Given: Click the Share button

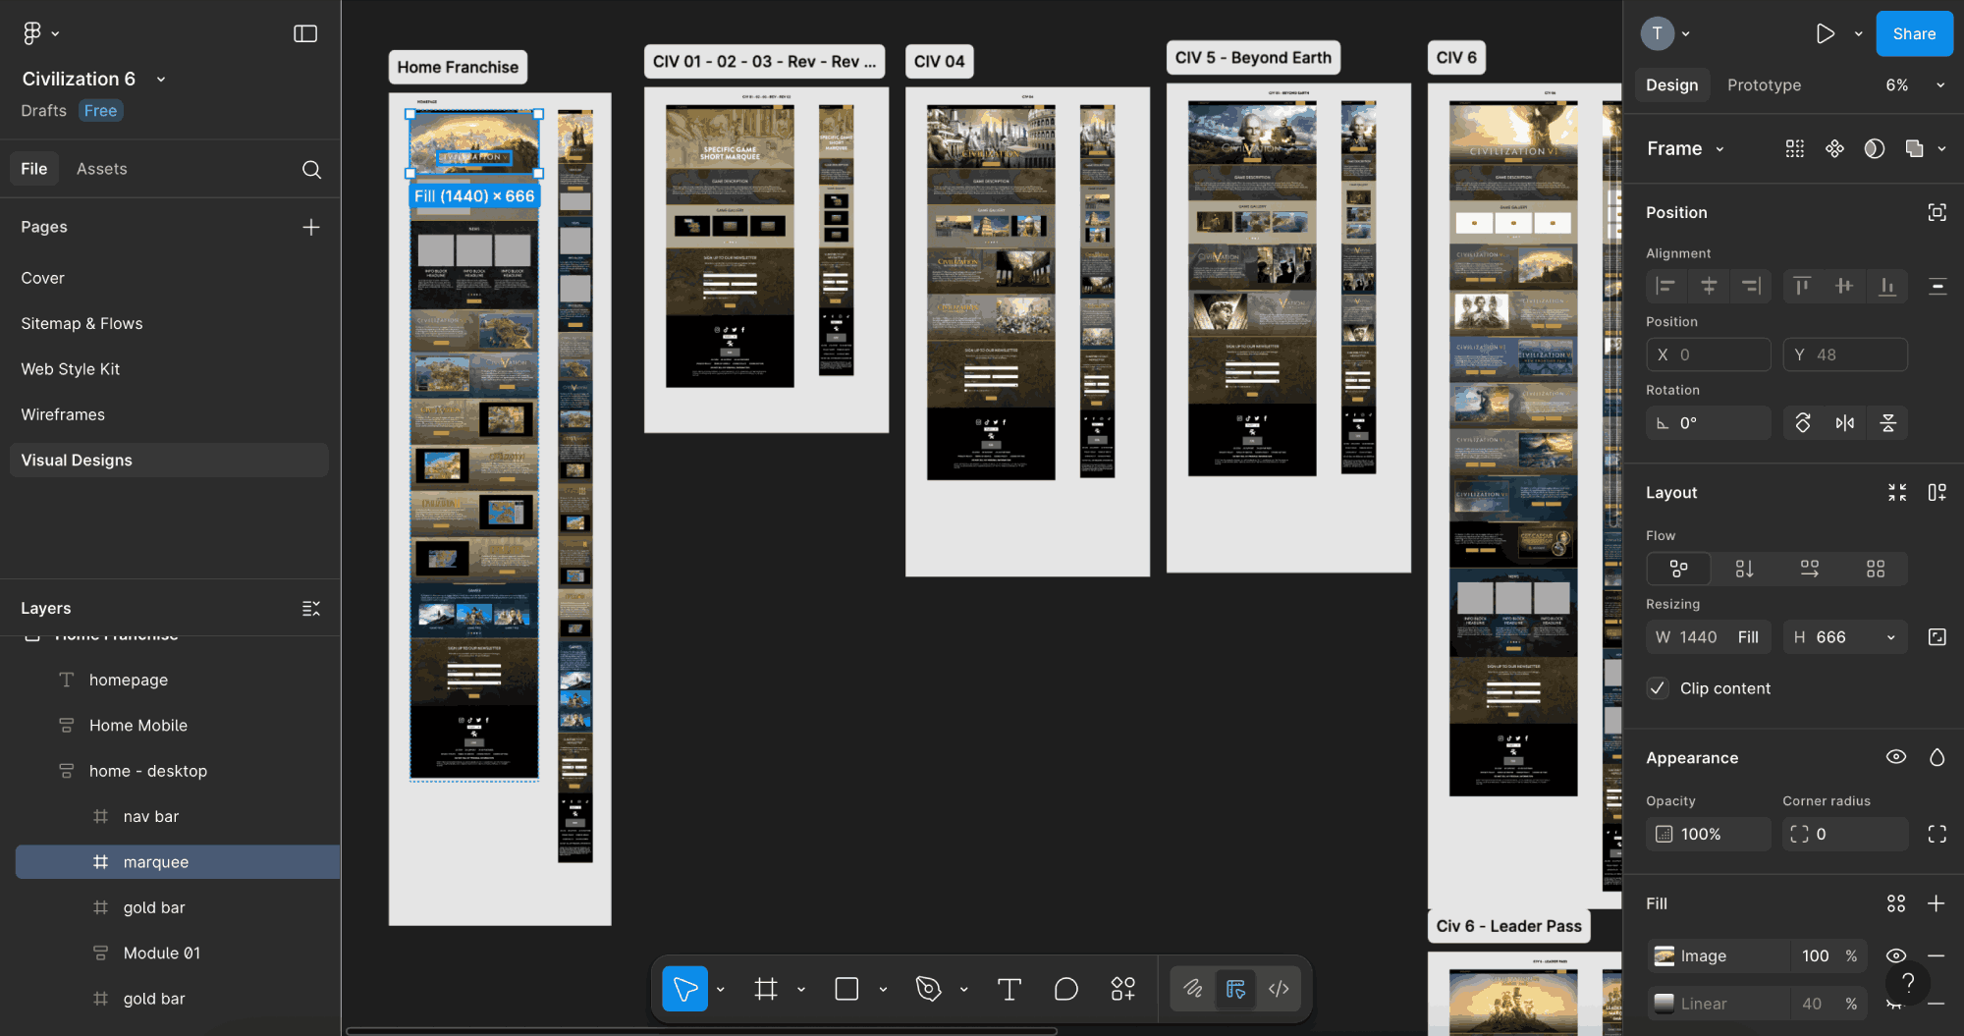Looking at the screenshot, I should [1914, 33].
